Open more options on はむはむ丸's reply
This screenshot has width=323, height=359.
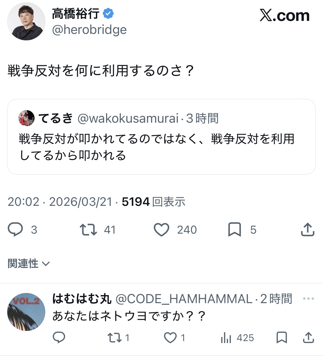pyautogui.click(x=308, y=299)
